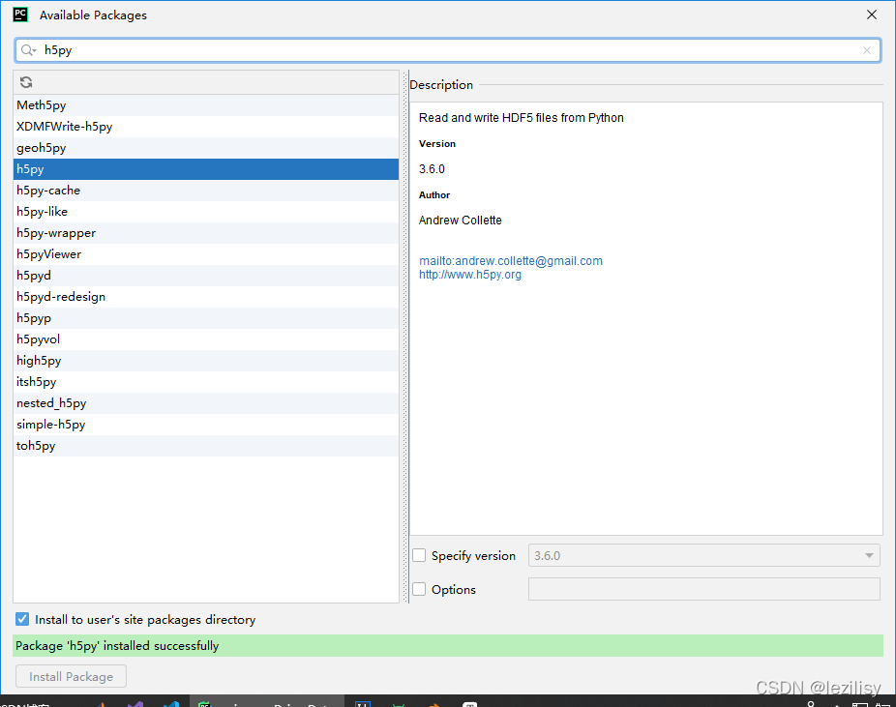Select Meth5py in the package list

click(x=206, y=105)
